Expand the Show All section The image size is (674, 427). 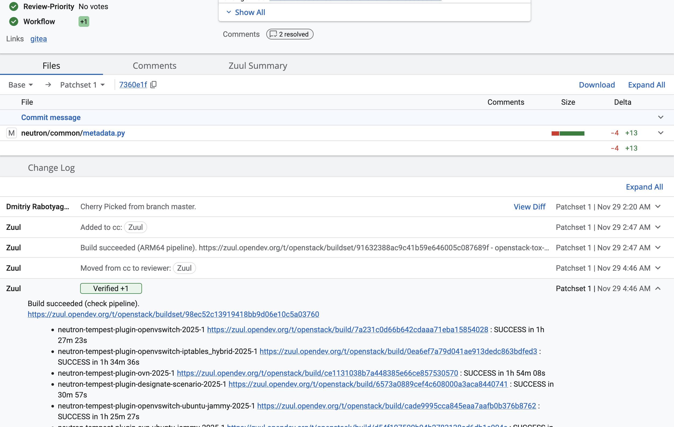(x=246, y=12)
